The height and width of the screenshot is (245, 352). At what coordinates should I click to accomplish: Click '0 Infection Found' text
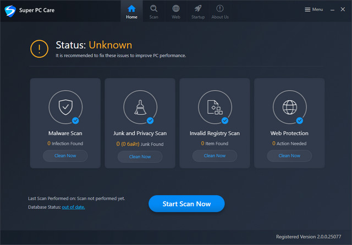[x=65, y=143]
